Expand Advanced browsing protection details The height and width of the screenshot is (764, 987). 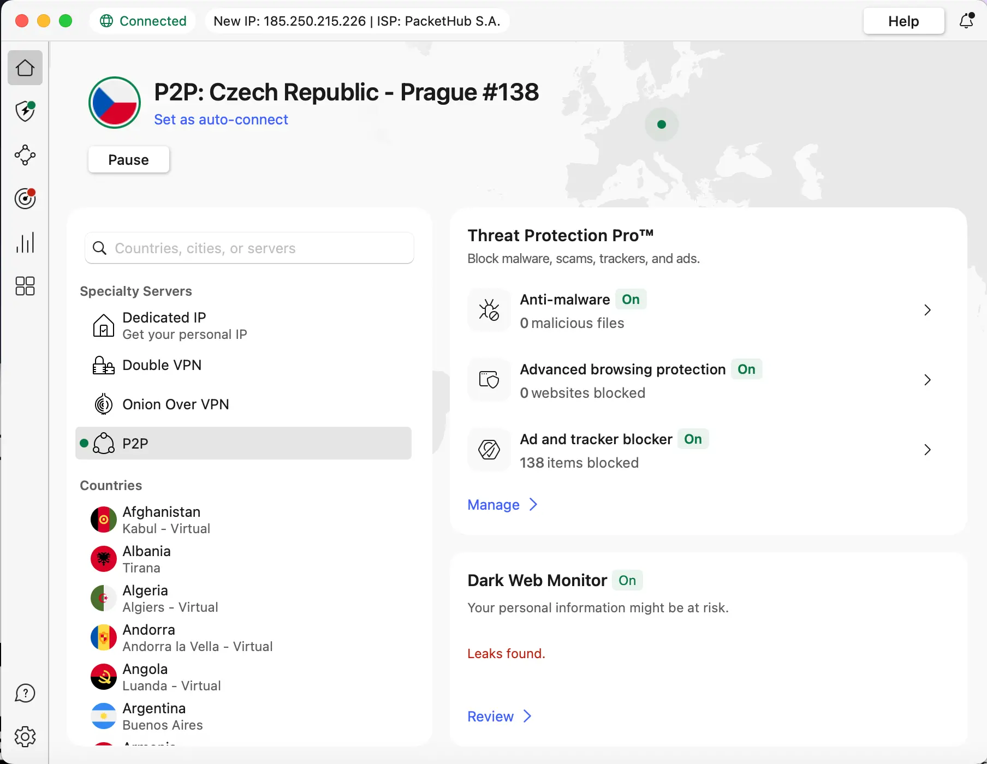(x=927, y=380)
